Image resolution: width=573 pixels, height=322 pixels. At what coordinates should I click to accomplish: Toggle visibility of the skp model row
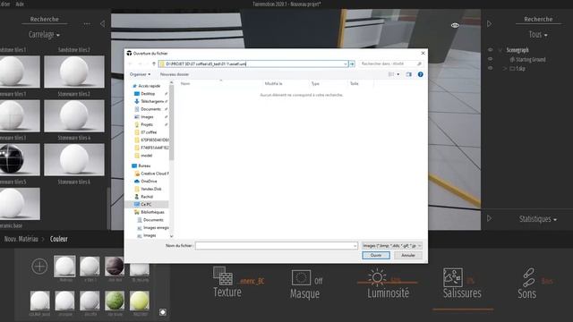(491, 68)
